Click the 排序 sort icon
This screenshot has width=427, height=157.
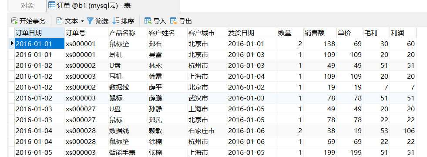coord(116,21)
